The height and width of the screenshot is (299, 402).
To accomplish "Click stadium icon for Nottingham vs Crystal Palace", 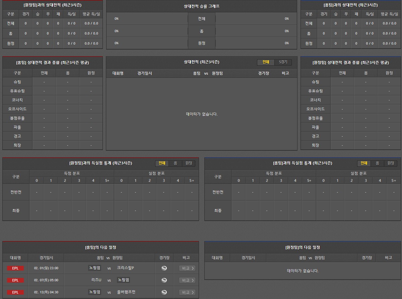I will (164, 268).
